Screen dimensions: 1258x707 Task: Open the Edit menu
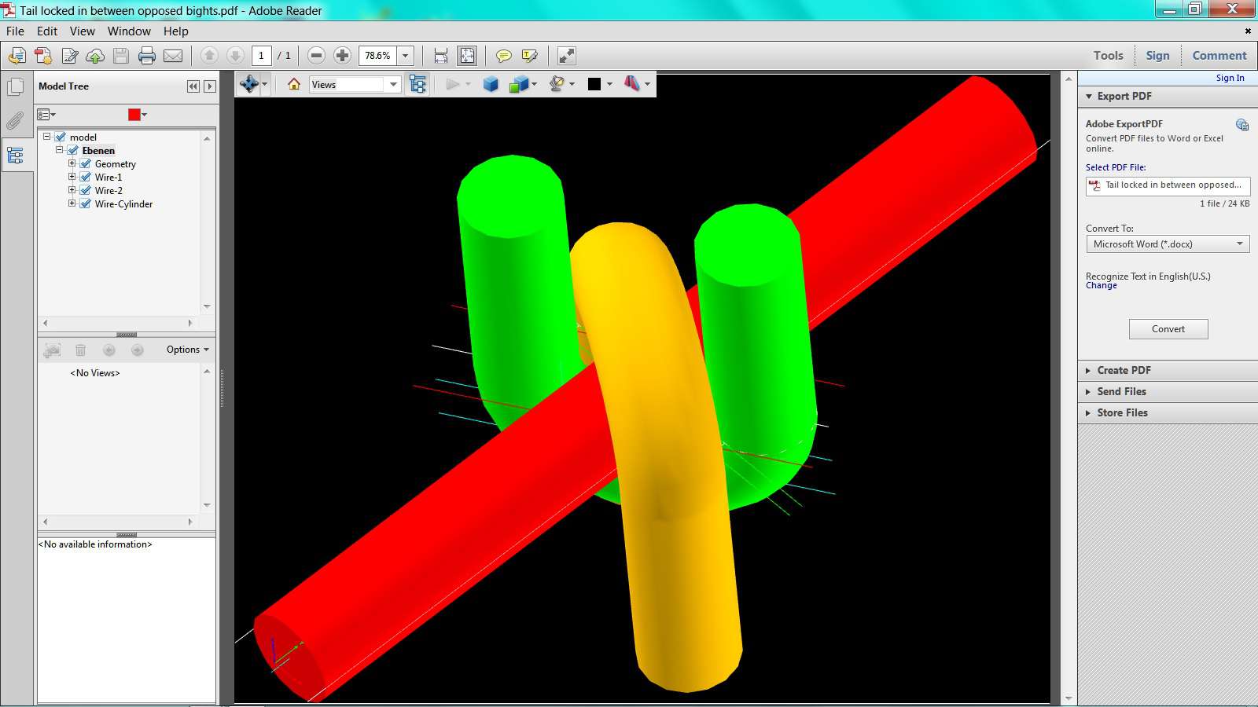pos(47,31)
